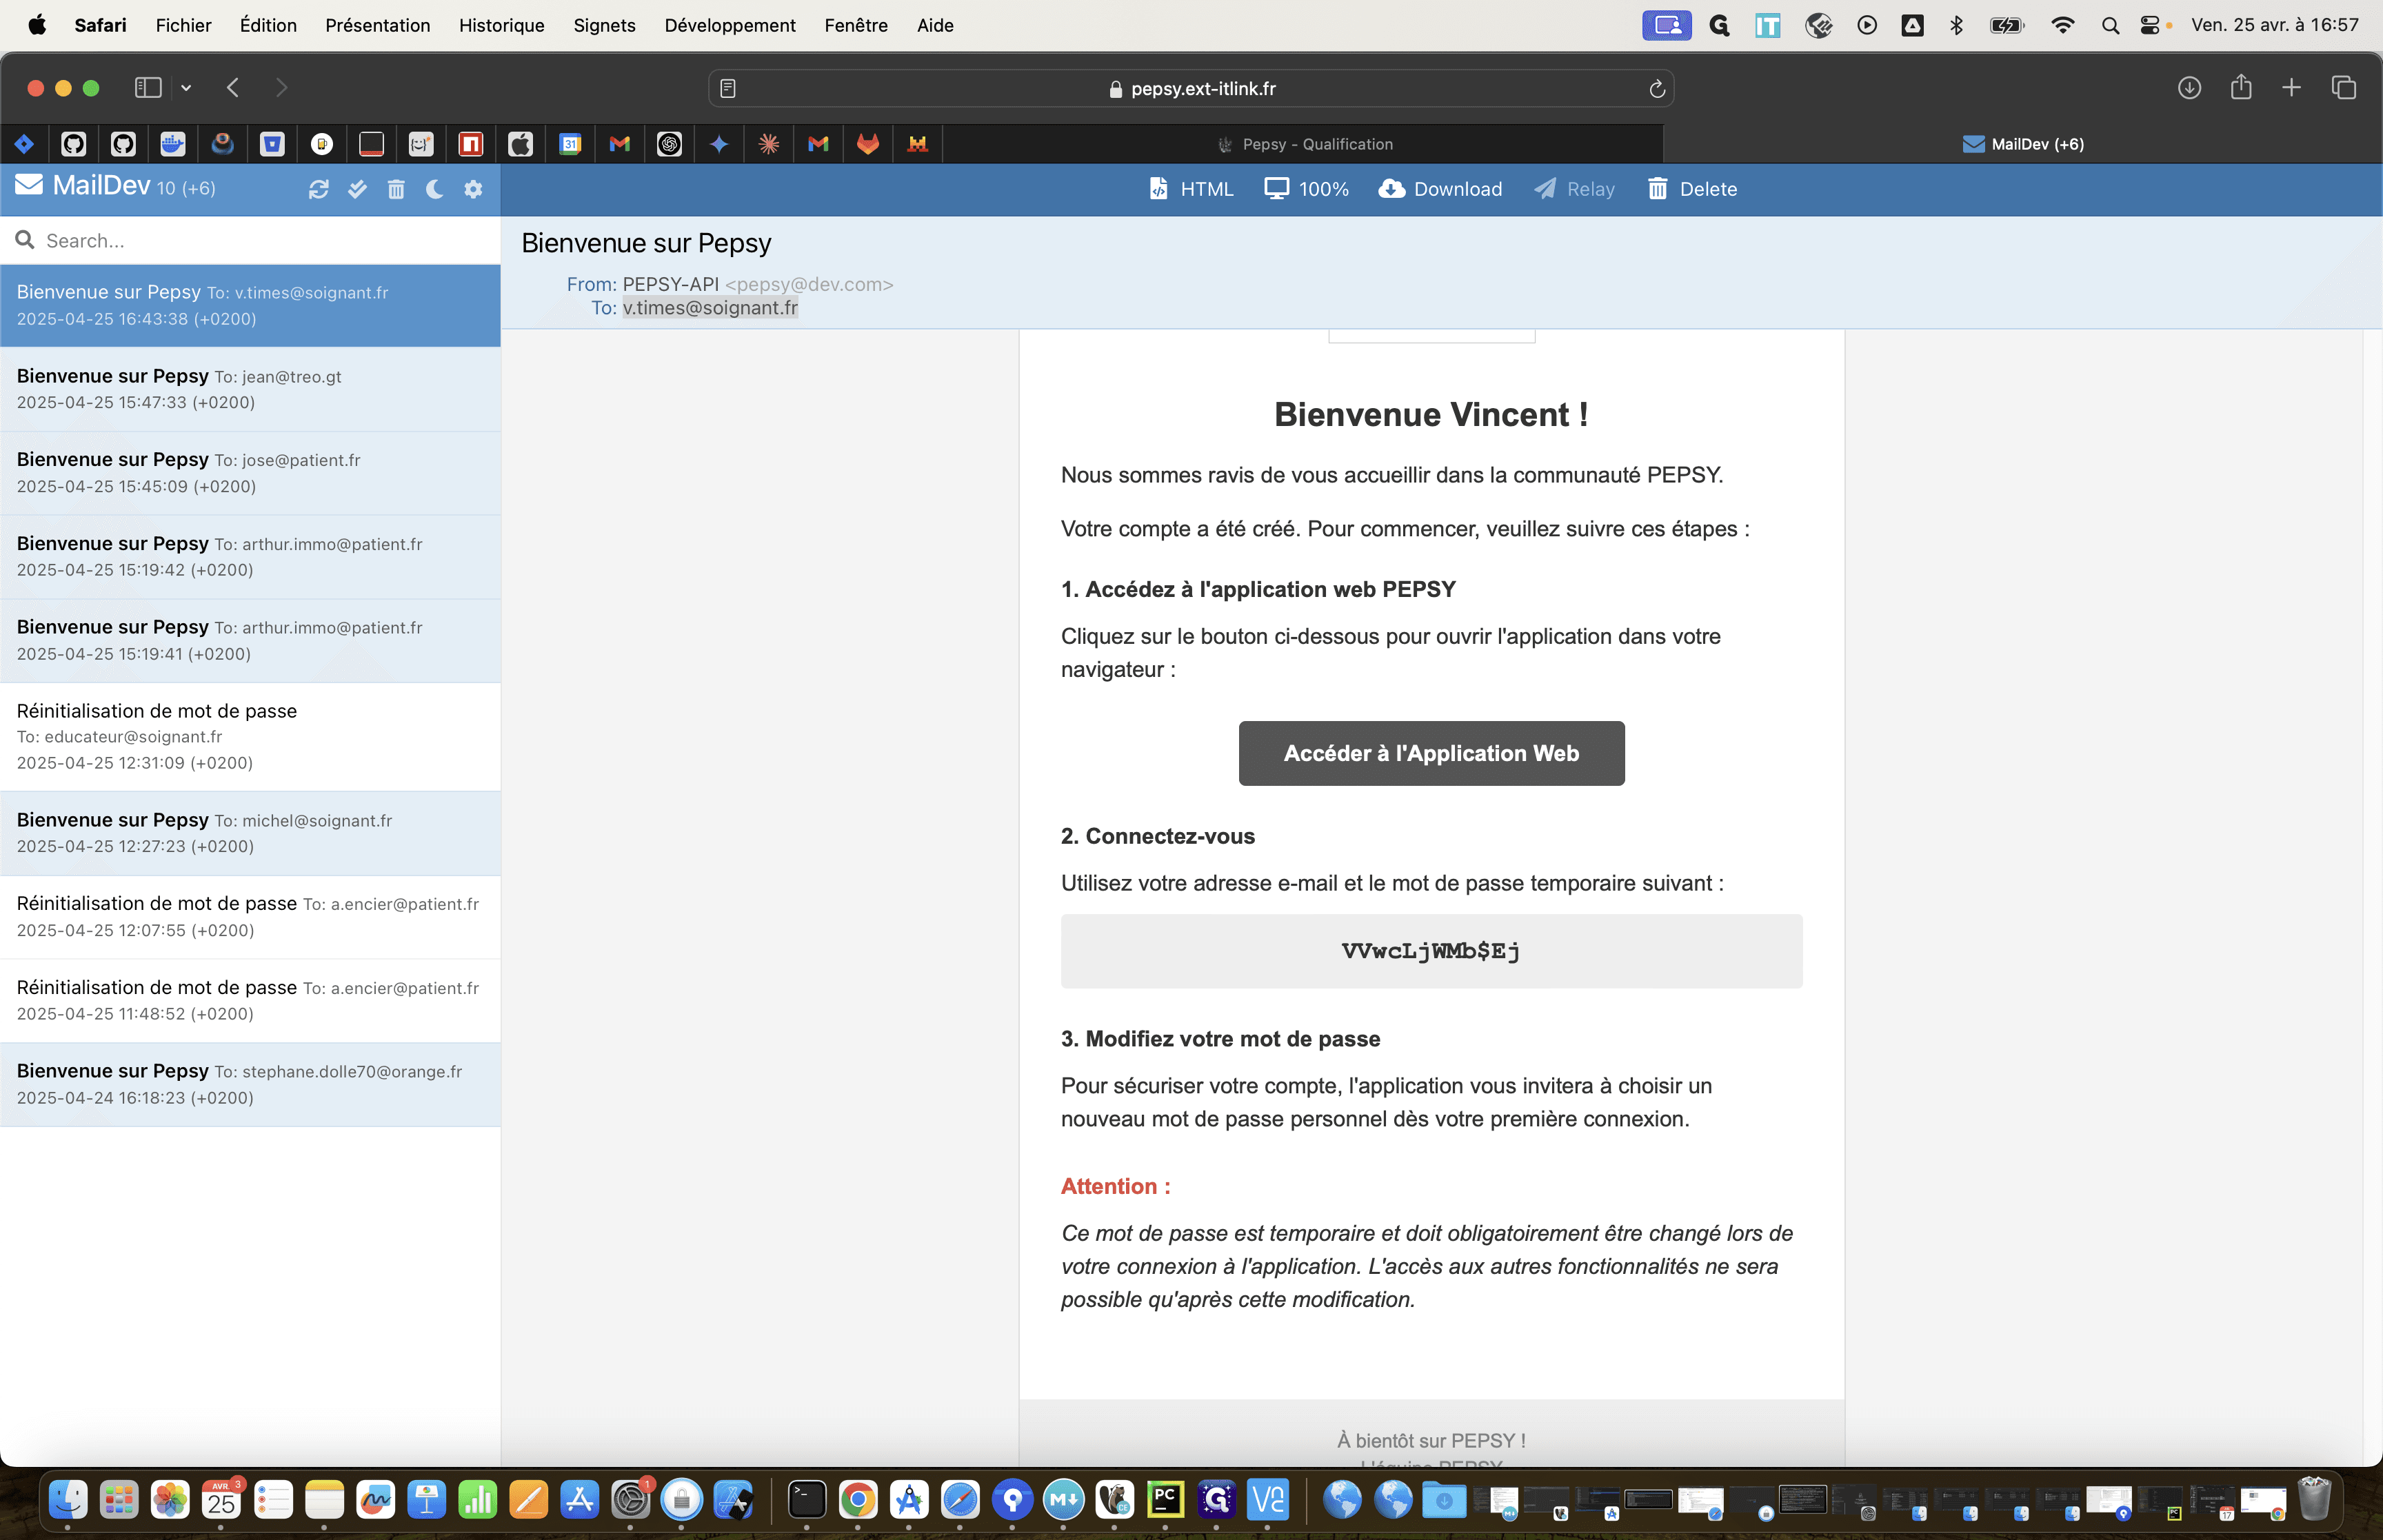
Task: Delete all emails via sidebar trash icon
Action: tap(396, 189)
